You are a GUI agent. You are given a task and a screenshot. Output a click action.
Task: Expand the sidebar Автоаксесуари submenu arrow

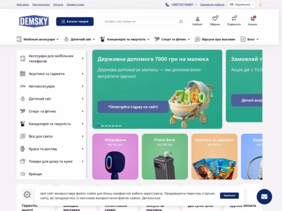click(x=83, y=86)
